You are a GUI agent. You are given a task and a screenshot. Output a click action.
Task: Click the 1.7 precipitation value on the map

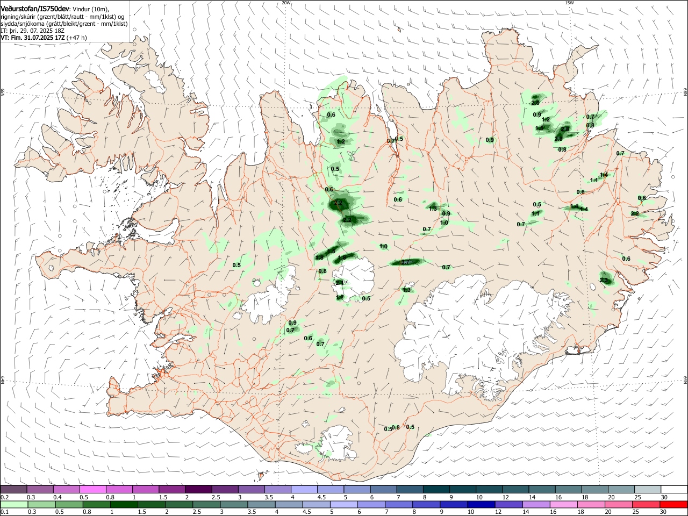coord(340,297)
